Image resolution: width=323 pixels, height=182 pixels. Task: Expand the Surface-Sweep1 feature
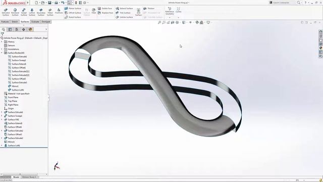pyautogui.click(x=2, y=116)
